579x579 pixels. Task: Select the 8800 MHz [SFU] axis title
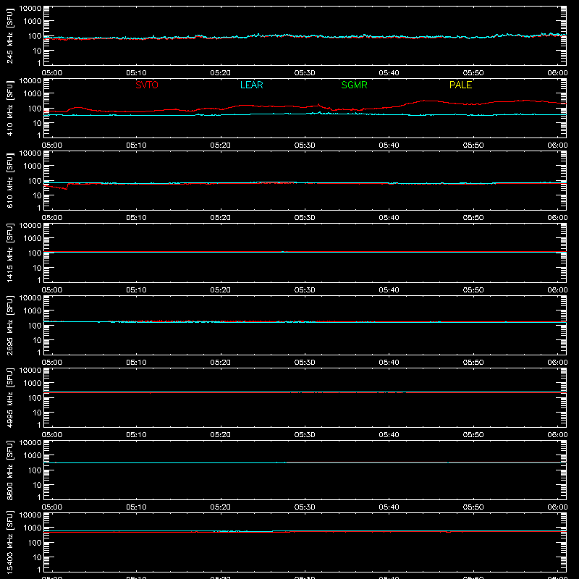point(9,470)
